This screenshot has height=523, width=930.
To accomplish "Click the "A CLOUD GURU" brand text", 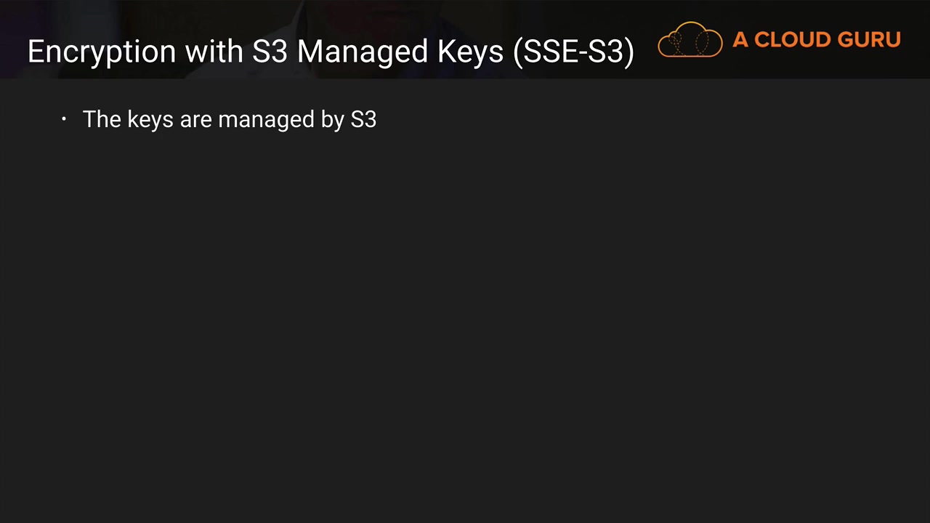I will click(x=816, y=40).
